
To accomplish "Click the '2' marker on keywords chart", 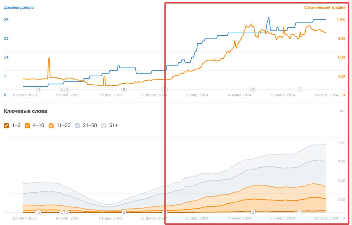I will pyautogui.click(x=300, y=212).
